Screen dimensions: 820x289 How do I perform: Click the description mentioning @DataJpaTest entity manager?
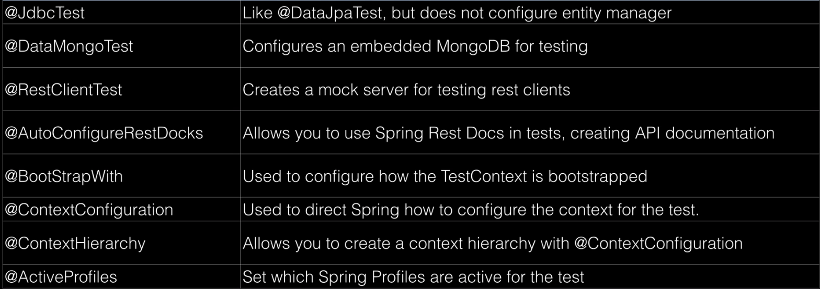pyautogui.click(x=457, y=13)
